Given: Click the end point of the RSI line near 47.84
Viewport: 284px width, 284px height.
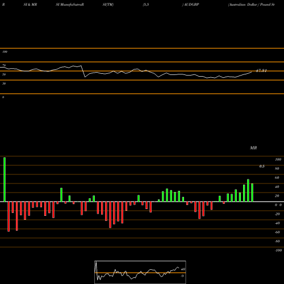Looking at the screenshot, I should 252,72.
